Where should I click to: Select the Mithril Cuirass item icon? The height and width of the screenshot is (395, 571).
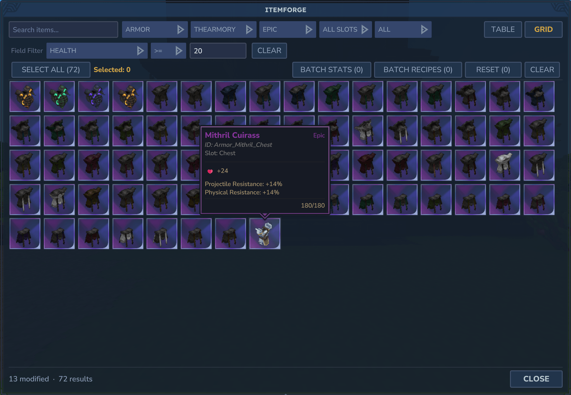coord(265,234)
